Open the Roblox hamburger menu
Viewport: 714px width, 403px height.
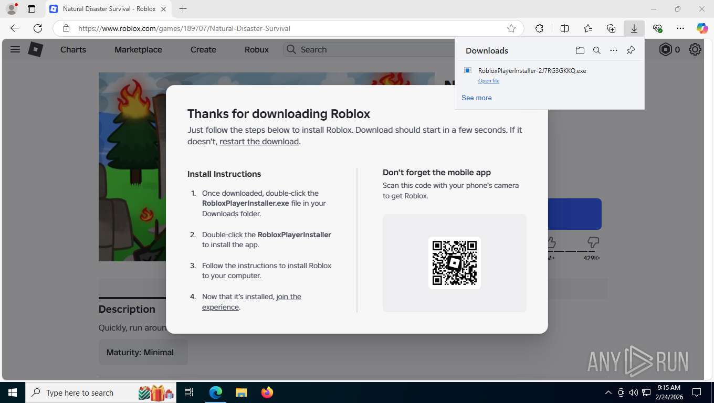[15, 49]
